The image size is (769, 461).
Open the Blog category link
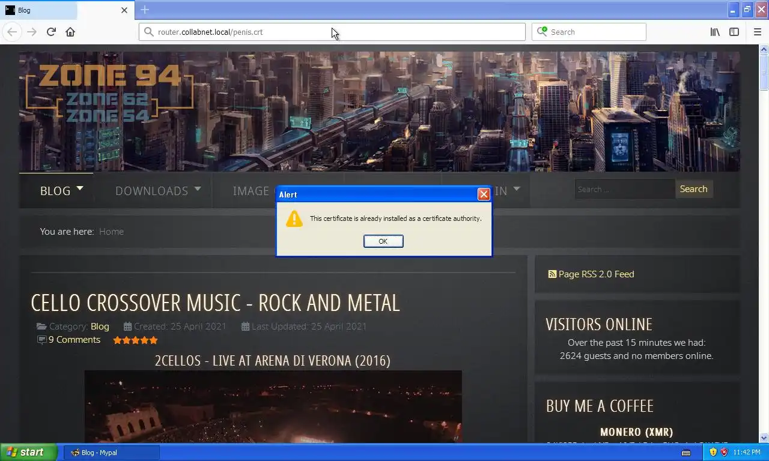(100, 327)
